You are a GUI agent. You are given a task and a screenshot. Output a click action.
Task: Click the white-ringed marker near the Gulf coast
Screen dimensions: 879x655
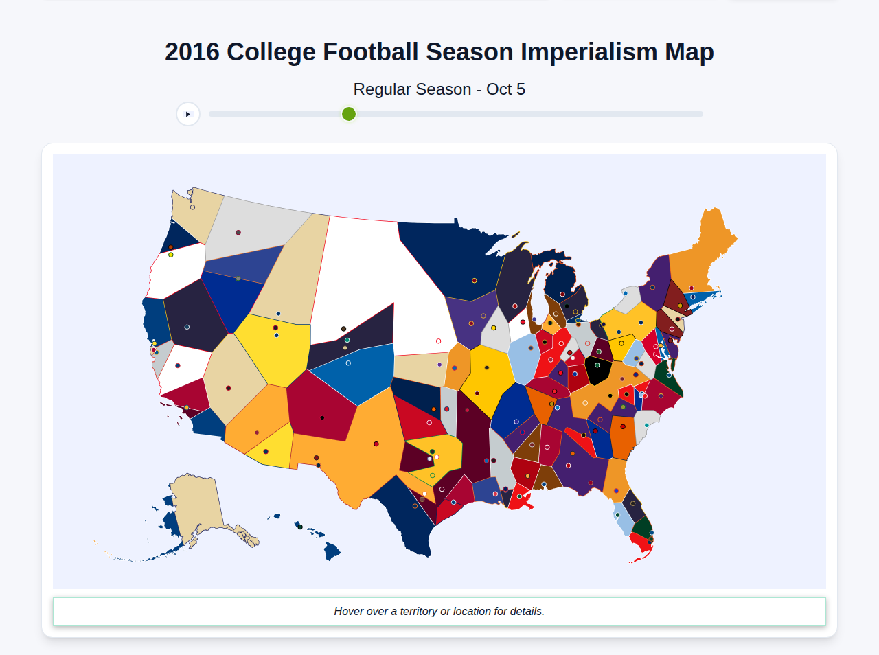click(x=442, y=489)
